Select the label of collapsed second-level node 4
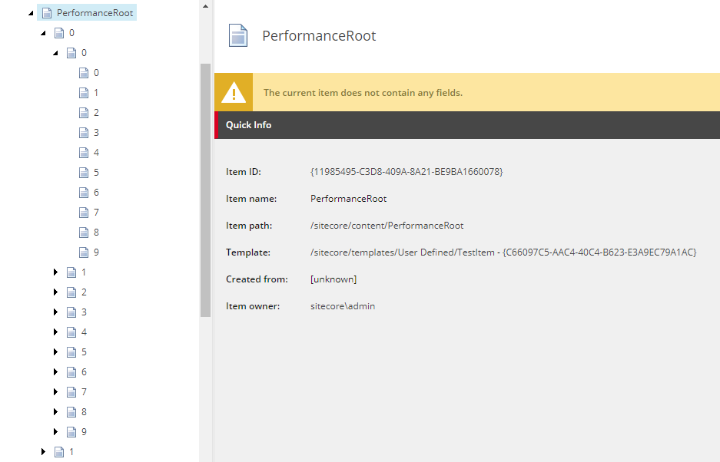Viewport: 720px width, 462px height. (84, 332)
